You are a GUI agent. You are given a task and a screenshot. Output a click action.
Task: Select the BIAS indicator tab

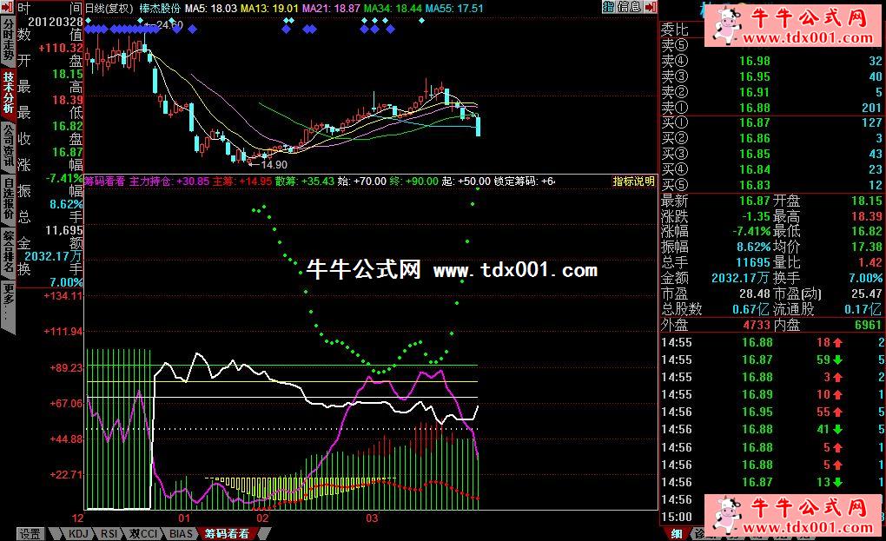click(181, 533)
